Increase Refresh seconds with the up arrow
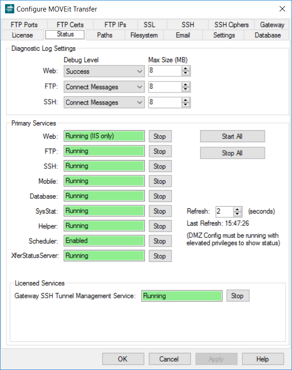Screen dimensions: 292x370 tap(238, 209)
